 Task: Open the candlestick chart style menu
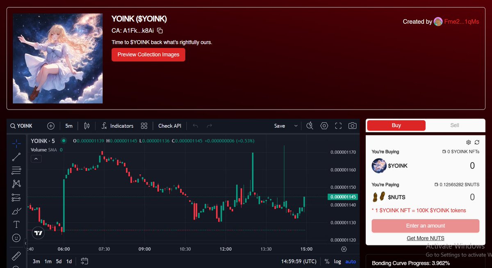(x=87, y=126)
